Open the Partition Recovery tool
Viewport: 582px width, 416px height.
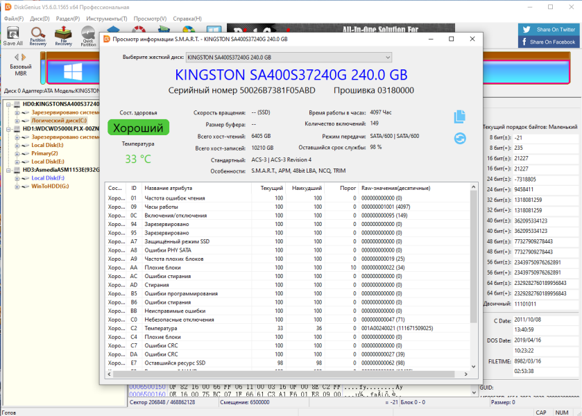pos(38,36)
